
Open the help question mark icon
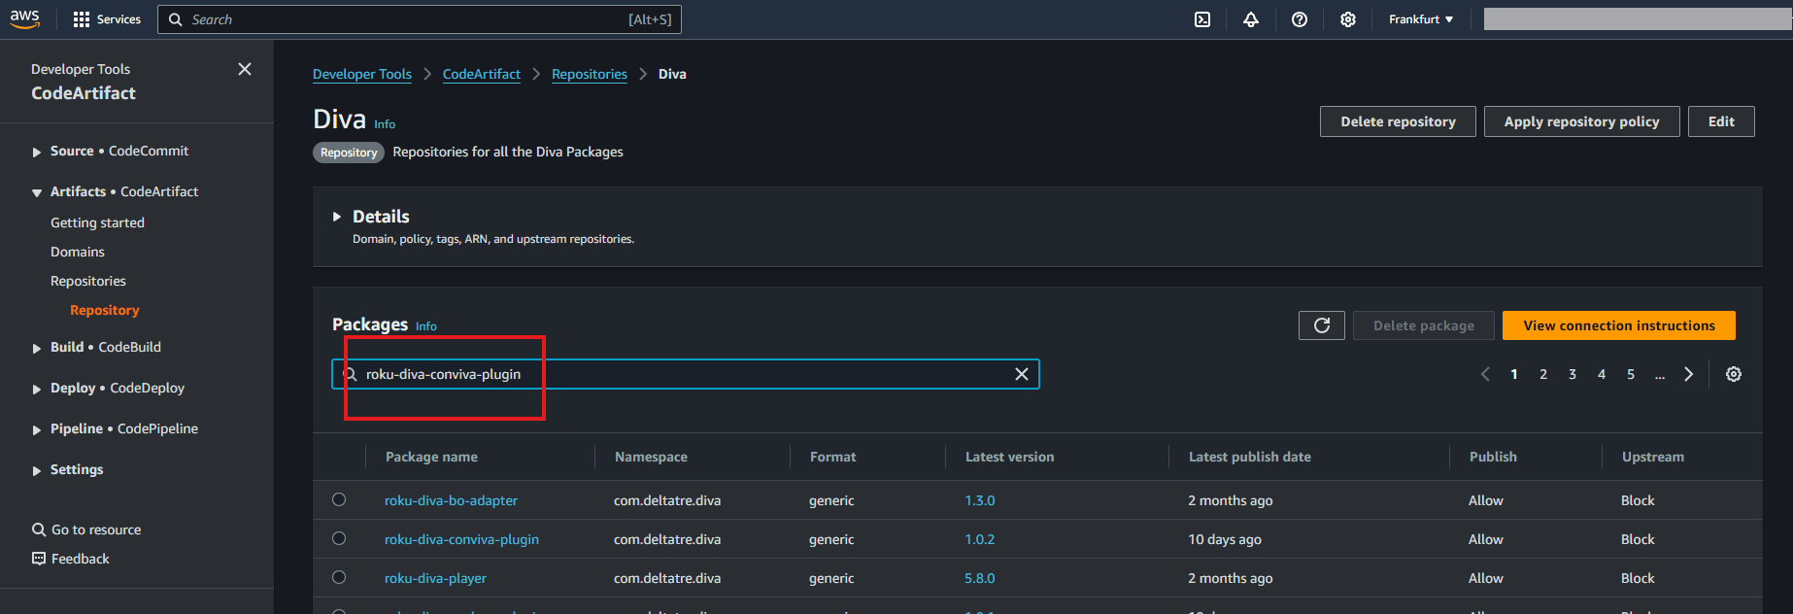point(1300,19)
